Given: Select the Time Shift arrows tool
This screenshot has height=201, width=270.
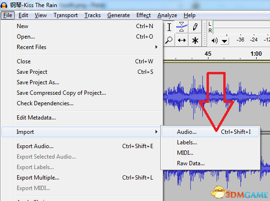Looking at the screenshot, I should 182,40.
